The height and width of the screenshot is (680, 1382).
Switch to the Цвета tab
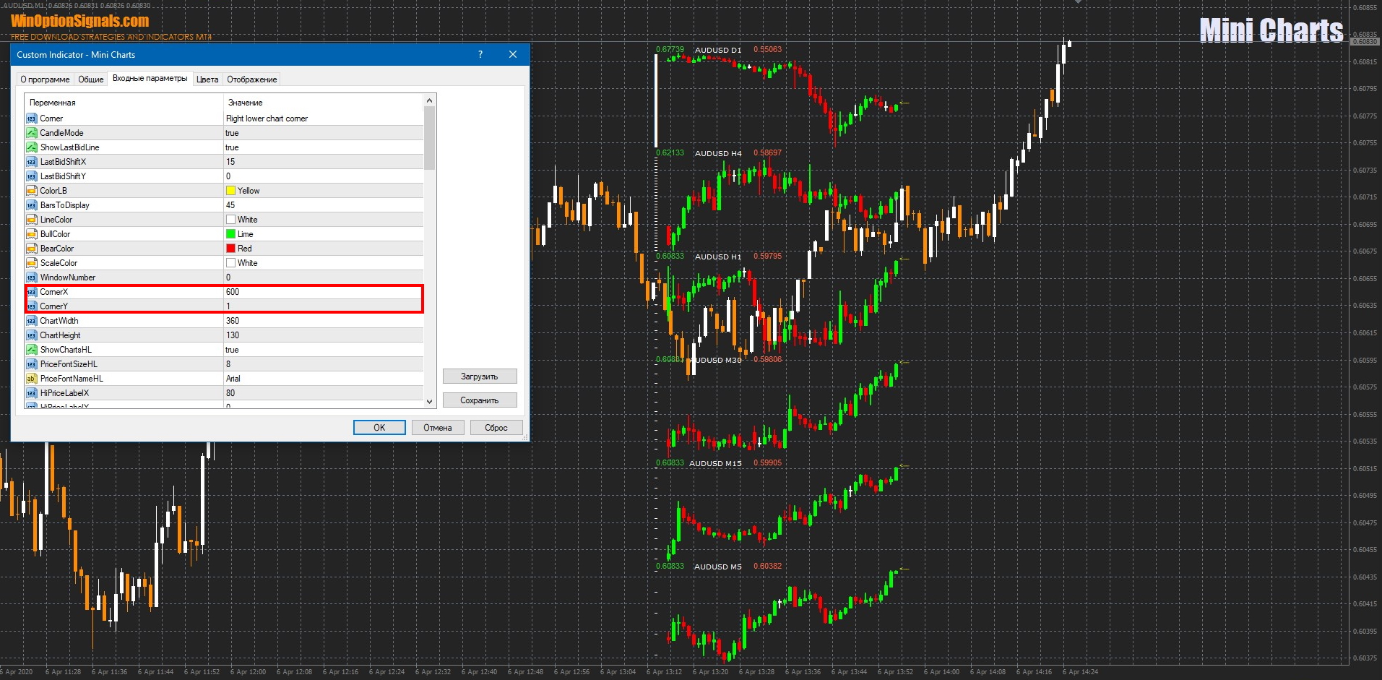click(x=207, y=79)
